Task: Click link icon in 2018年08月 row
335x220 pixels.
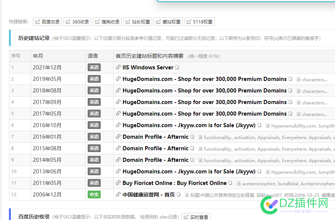Action: point(118,90)
